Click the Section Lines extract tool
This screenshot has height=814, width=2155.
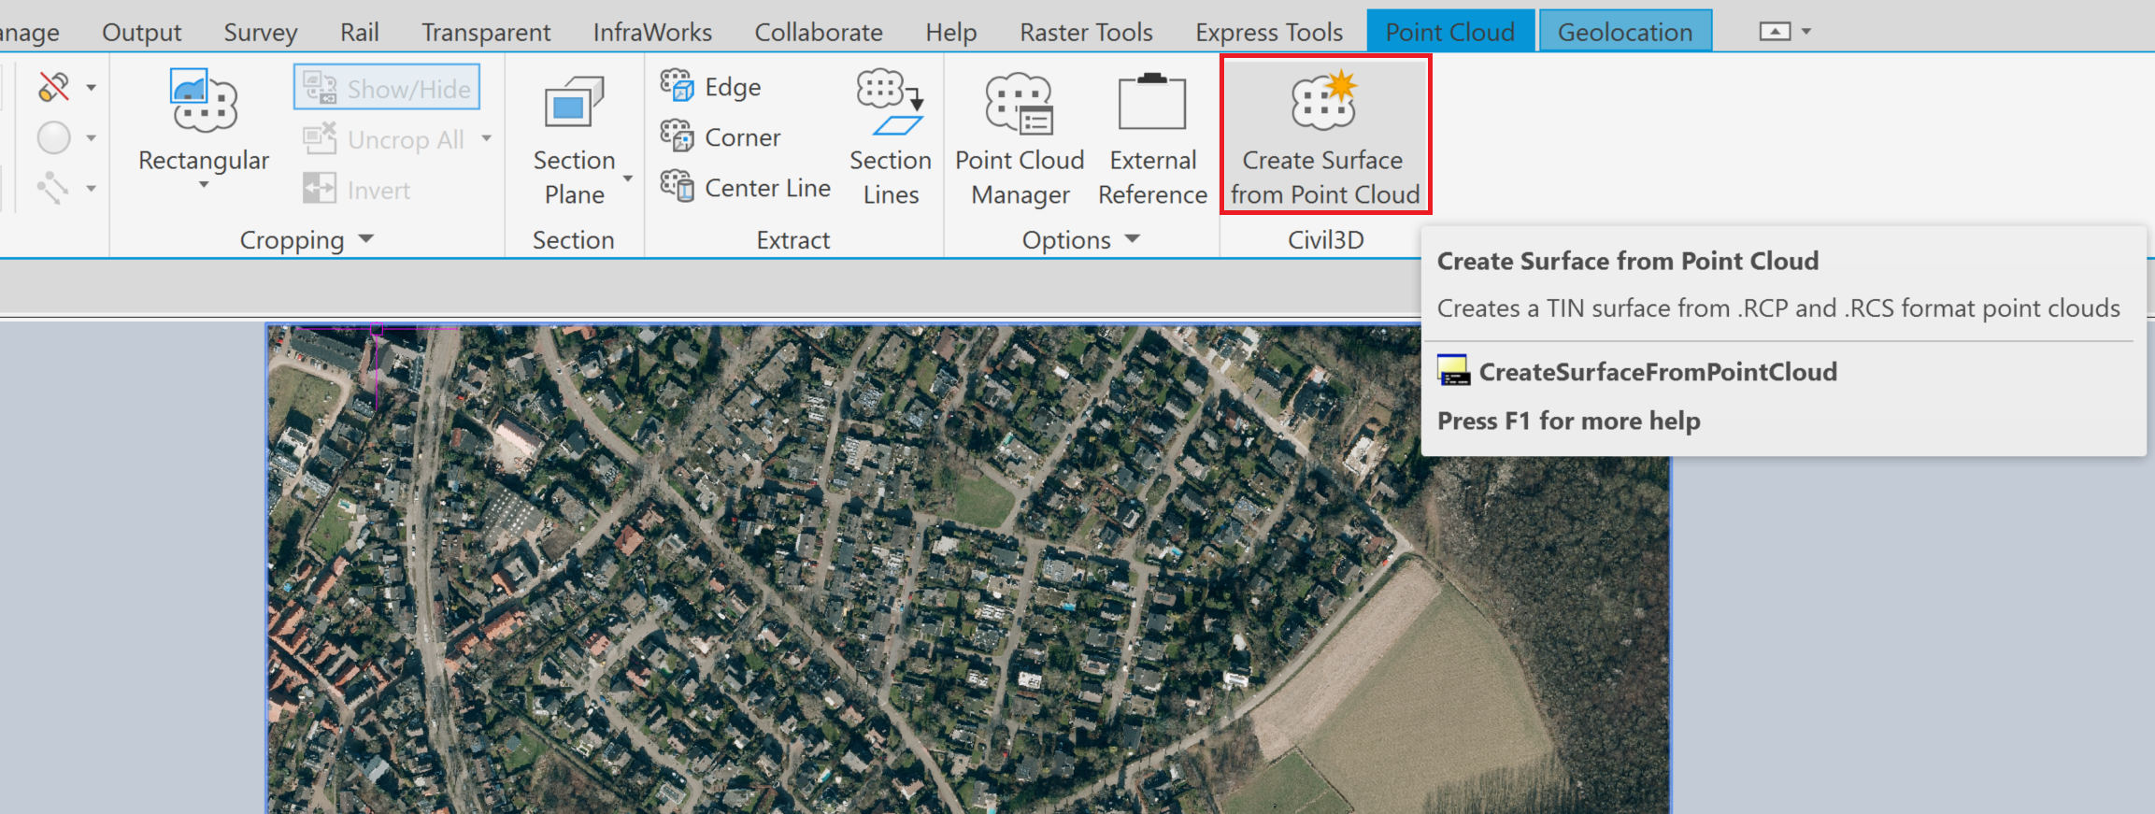(x=891, y=138)
